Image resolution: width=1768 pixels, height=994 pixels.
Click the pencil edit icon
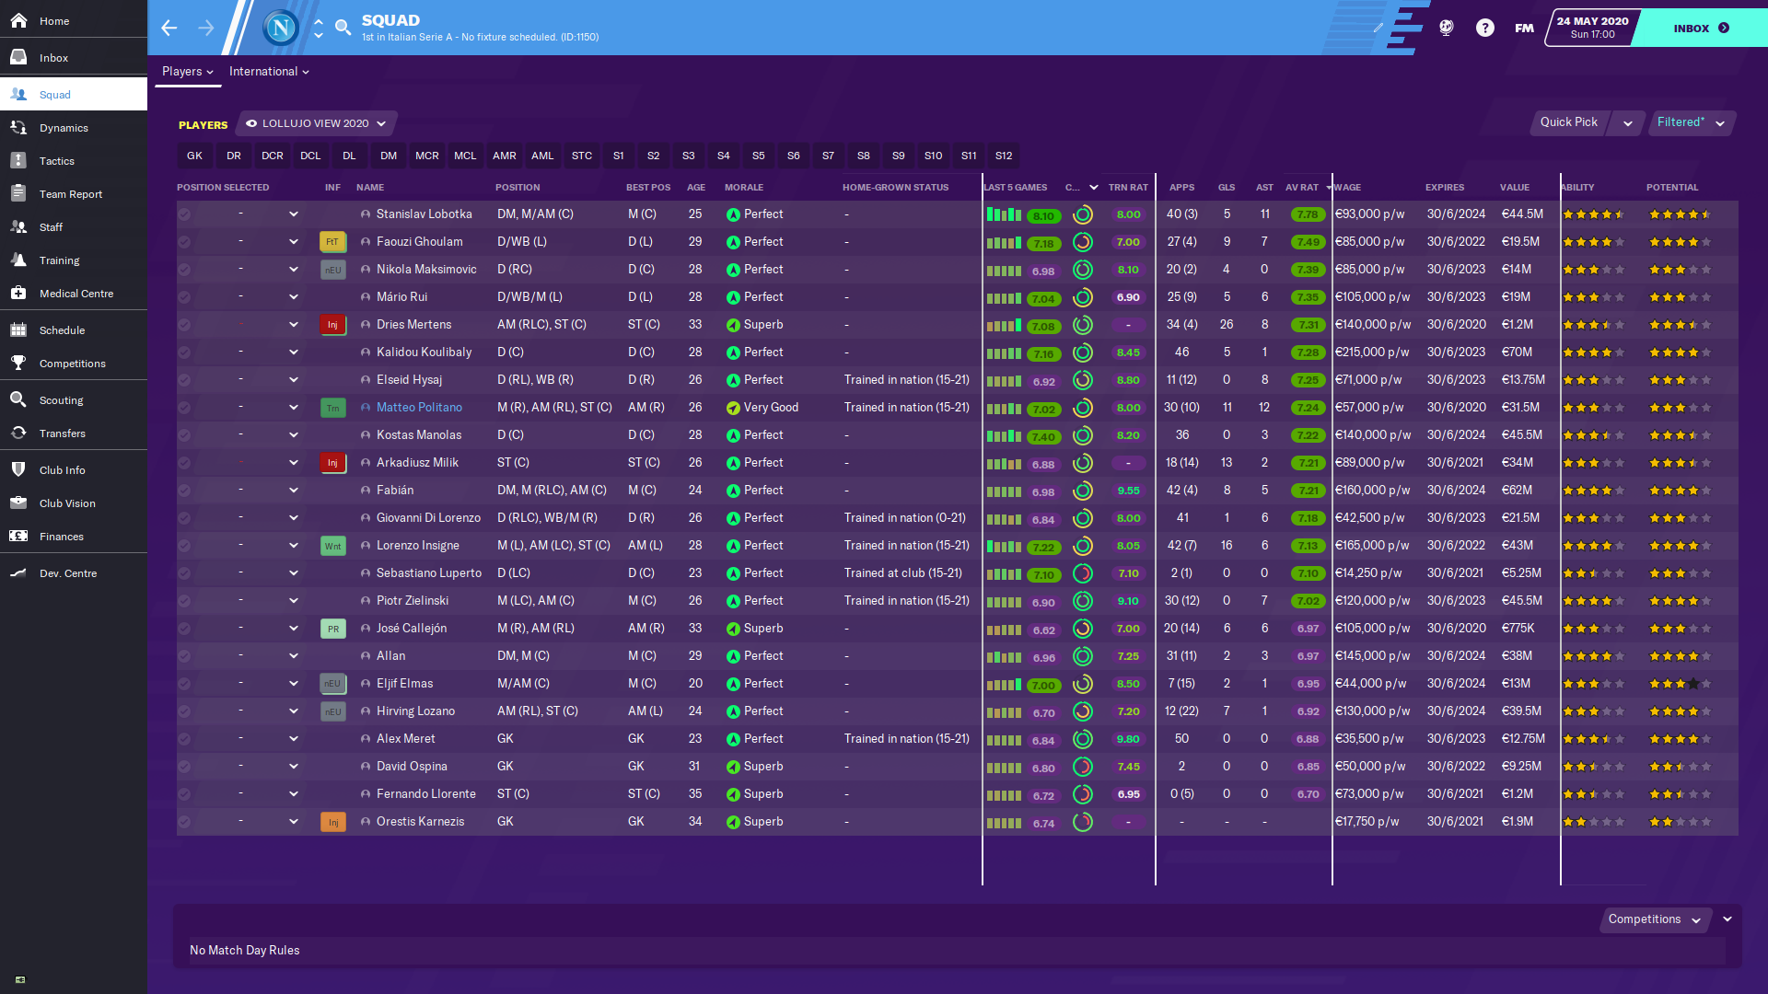1378,28
